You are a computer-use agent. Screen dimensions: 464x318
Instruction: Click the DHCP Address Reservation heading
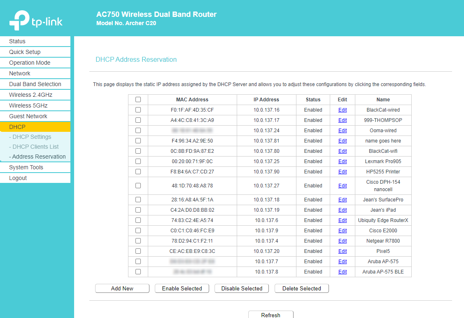pos(136,59)
